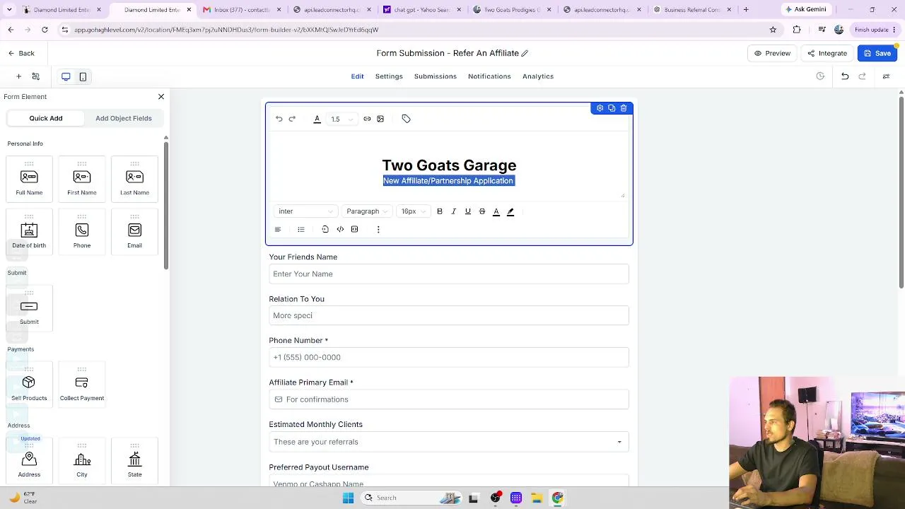
Task: Insert an image in the text editor
Action: coord(380,119)
